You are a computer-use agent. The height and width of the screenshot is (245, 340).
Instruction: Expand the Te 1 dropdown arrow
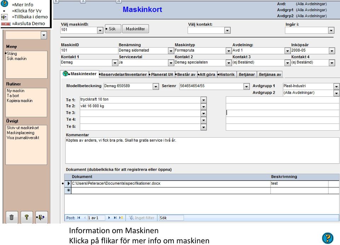(x=203, y=100)
